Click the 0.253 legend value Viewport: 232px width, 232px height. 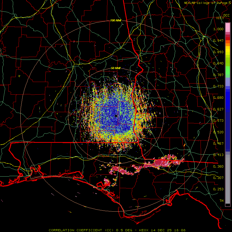point(218,189)
